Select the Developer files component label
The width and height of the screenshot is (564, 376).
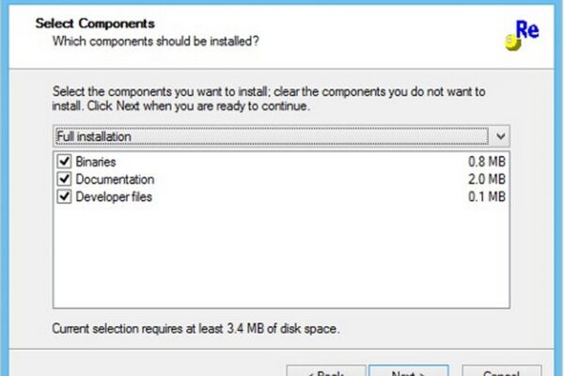pos(114,196)
